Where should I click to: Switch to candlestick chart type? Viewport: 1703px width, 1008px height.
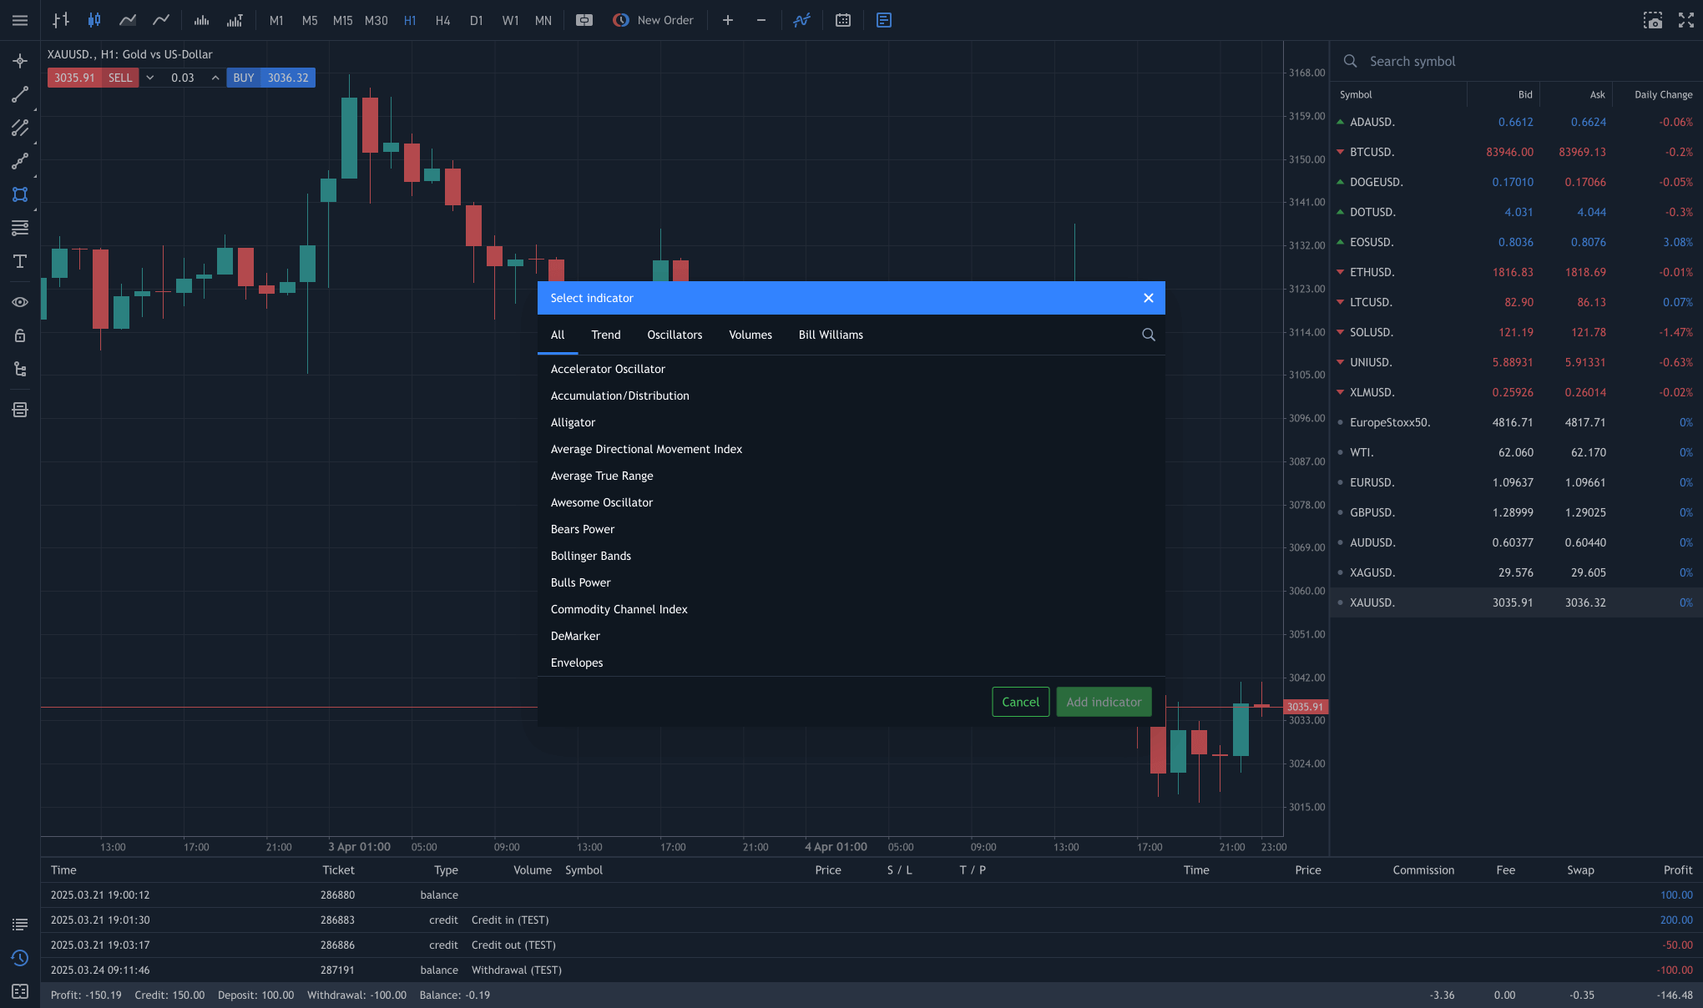(x=94, y=20)
